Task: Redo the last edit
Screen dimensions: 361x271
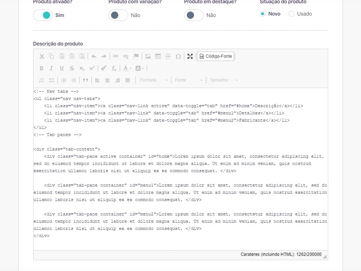Action: point(104,56)
